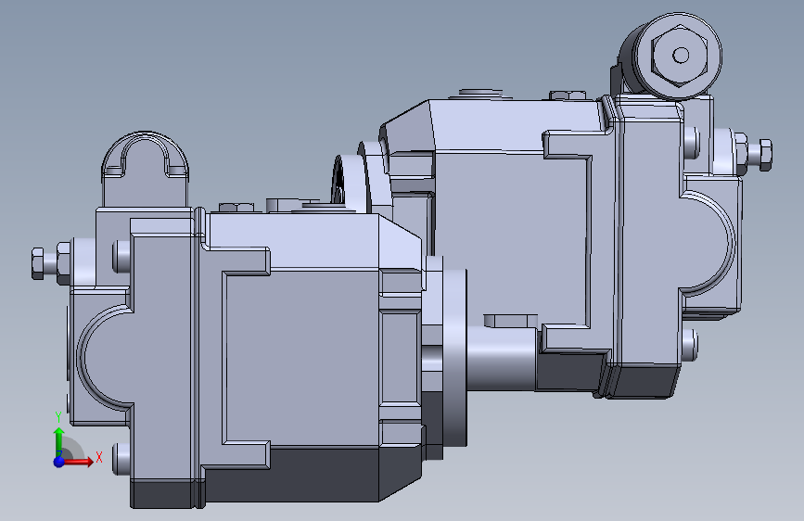804x521 pixels.
Task: Click the blue Z axis ball of triad
Action: 59,462
